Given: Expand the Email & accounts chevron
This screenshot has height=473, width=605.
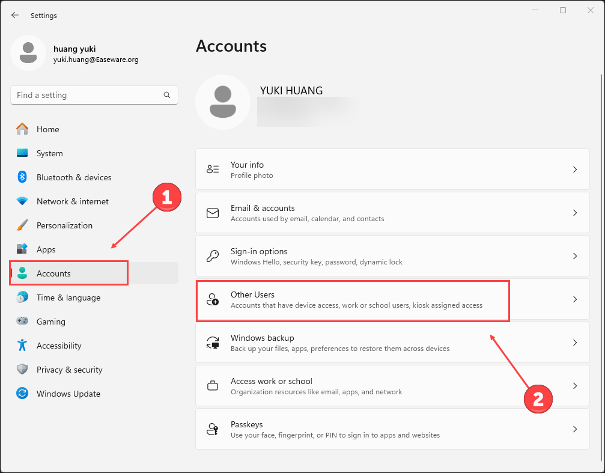Looking at the screenshot, I should [x=574, y=213].
